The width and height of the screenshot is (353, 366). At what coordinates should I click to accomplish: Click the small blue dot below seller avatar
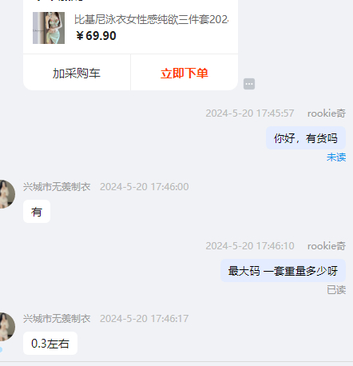point(1,349)
